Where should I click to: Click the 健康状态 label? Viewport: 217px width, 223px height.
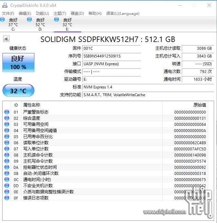18,48
